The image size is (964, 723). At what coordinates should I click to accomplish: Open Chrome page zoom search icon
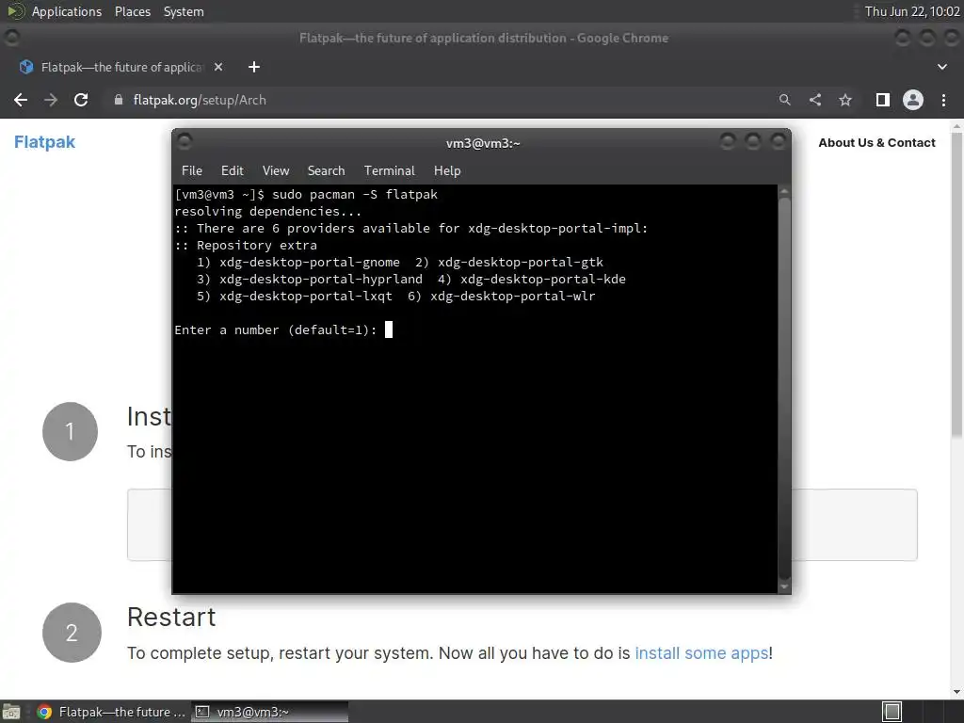coord(784,100)
